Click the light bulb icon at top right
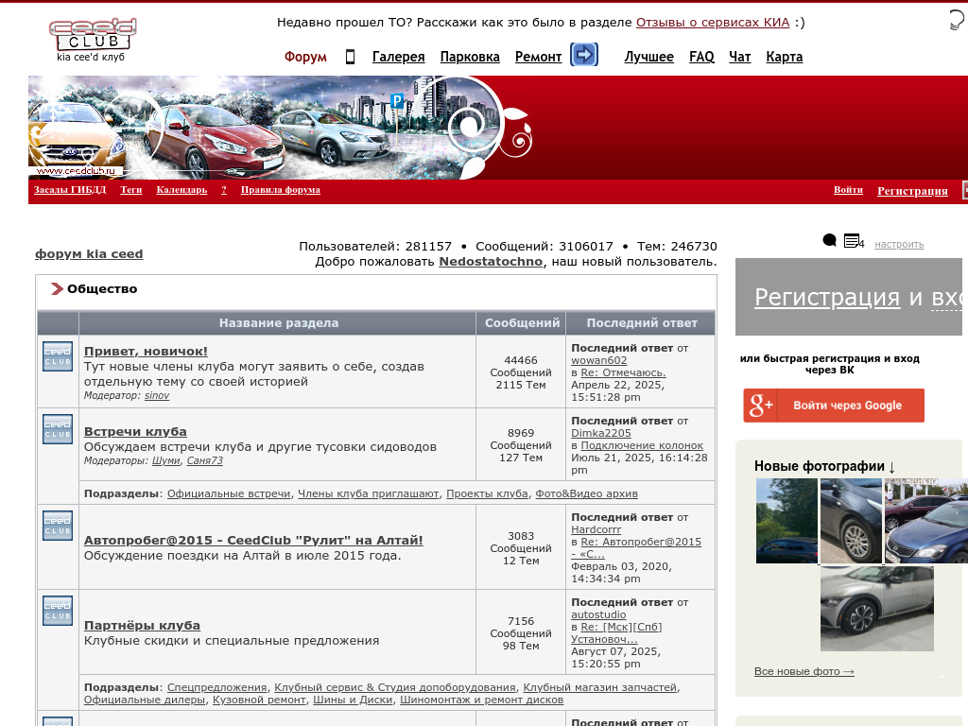This screenshot has width=968, height=726. coord(957,21)
